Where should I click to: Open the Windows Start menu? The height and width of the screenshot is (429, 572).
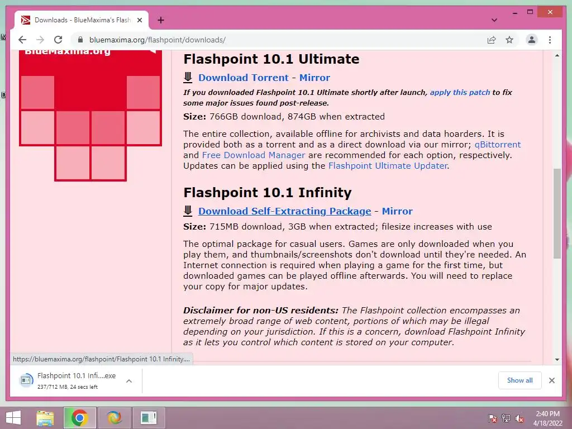tap(13, 418)
